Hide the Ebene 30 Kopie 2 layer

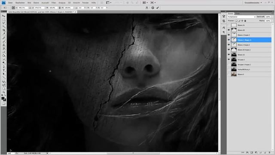[229, 50]
